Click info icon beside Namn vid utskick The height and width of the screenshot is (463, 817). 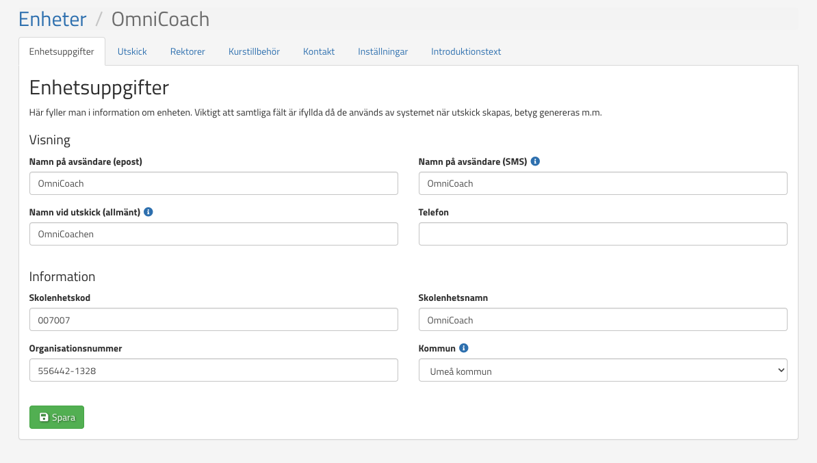click(x=148, y=212)
